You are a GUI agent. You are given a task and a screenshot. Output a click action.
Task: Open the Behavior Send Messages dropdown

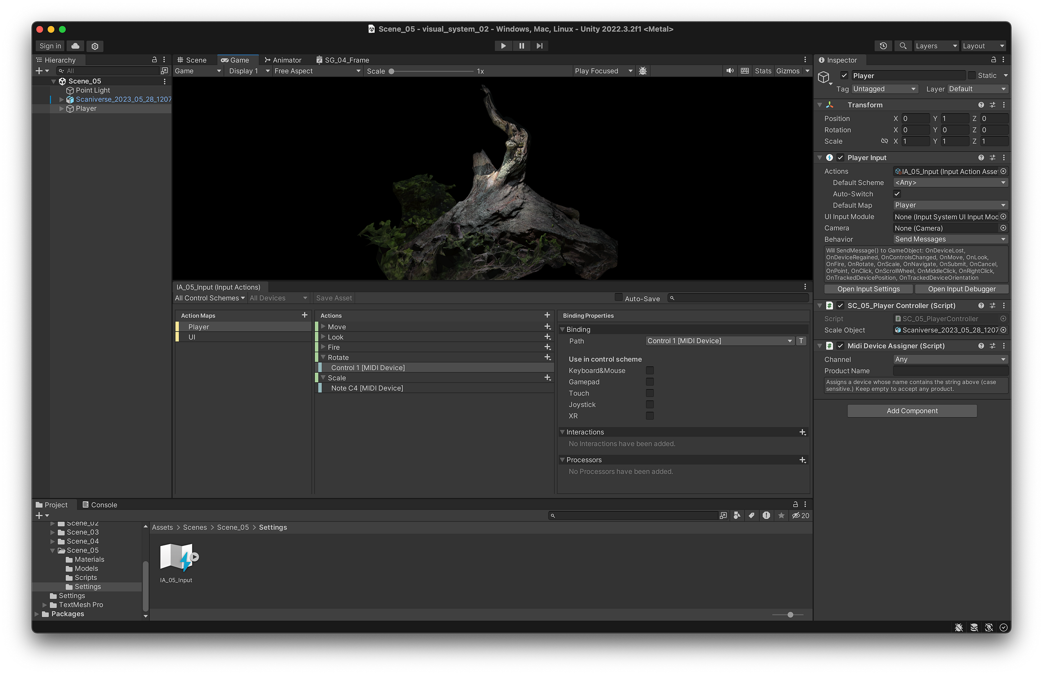[x=950, y=239]
